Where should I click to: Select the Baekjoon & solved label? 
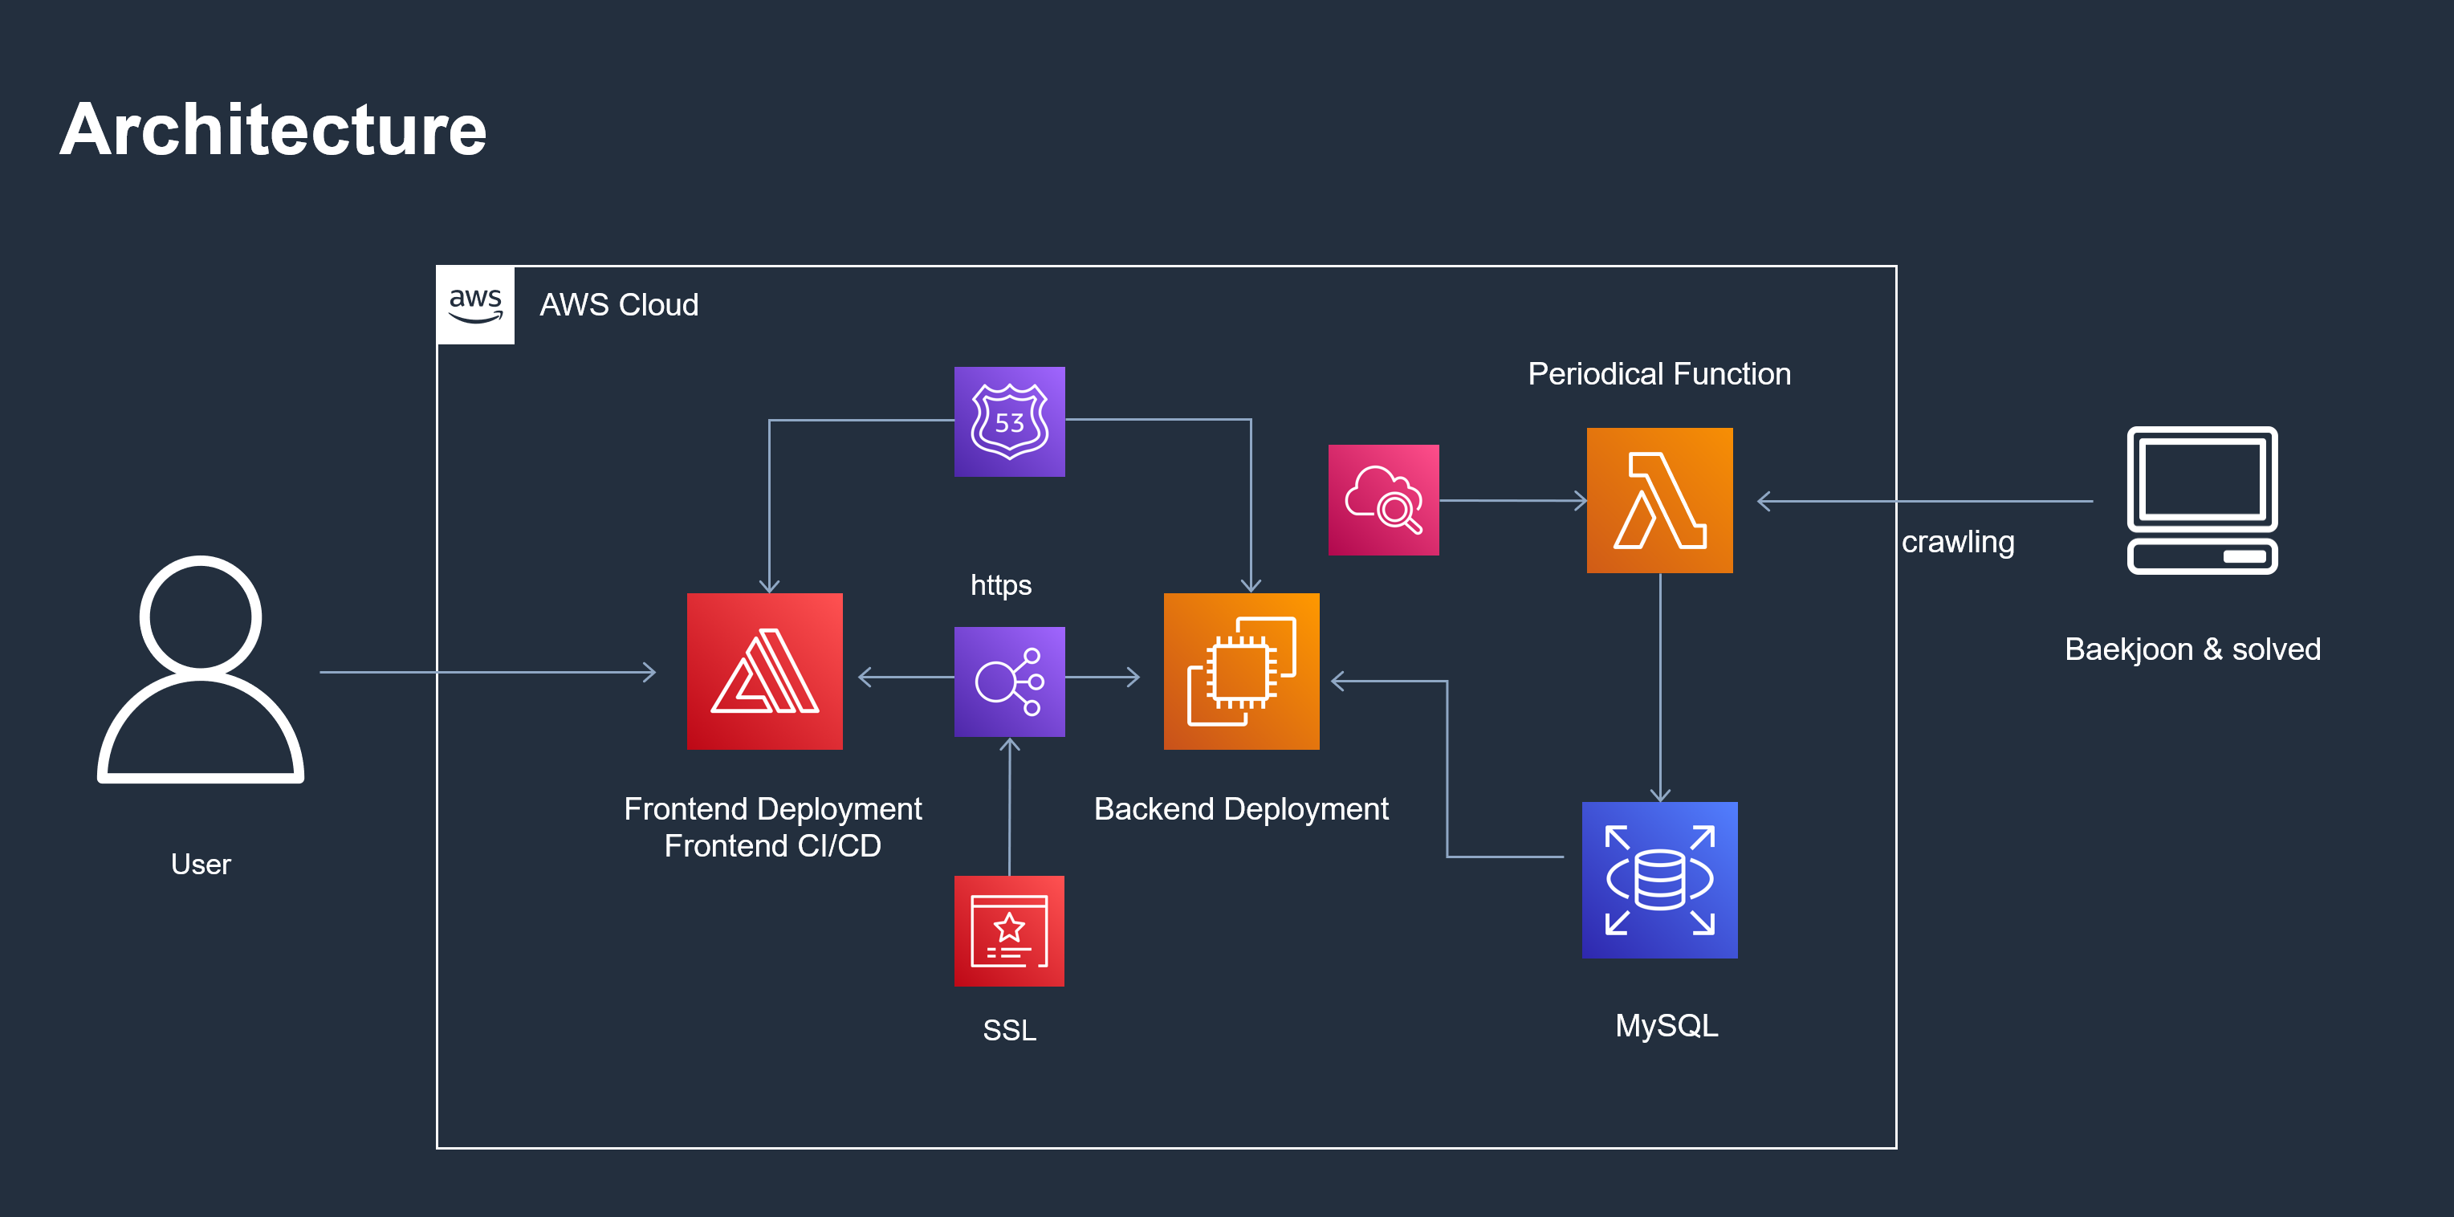(2193, 649)
